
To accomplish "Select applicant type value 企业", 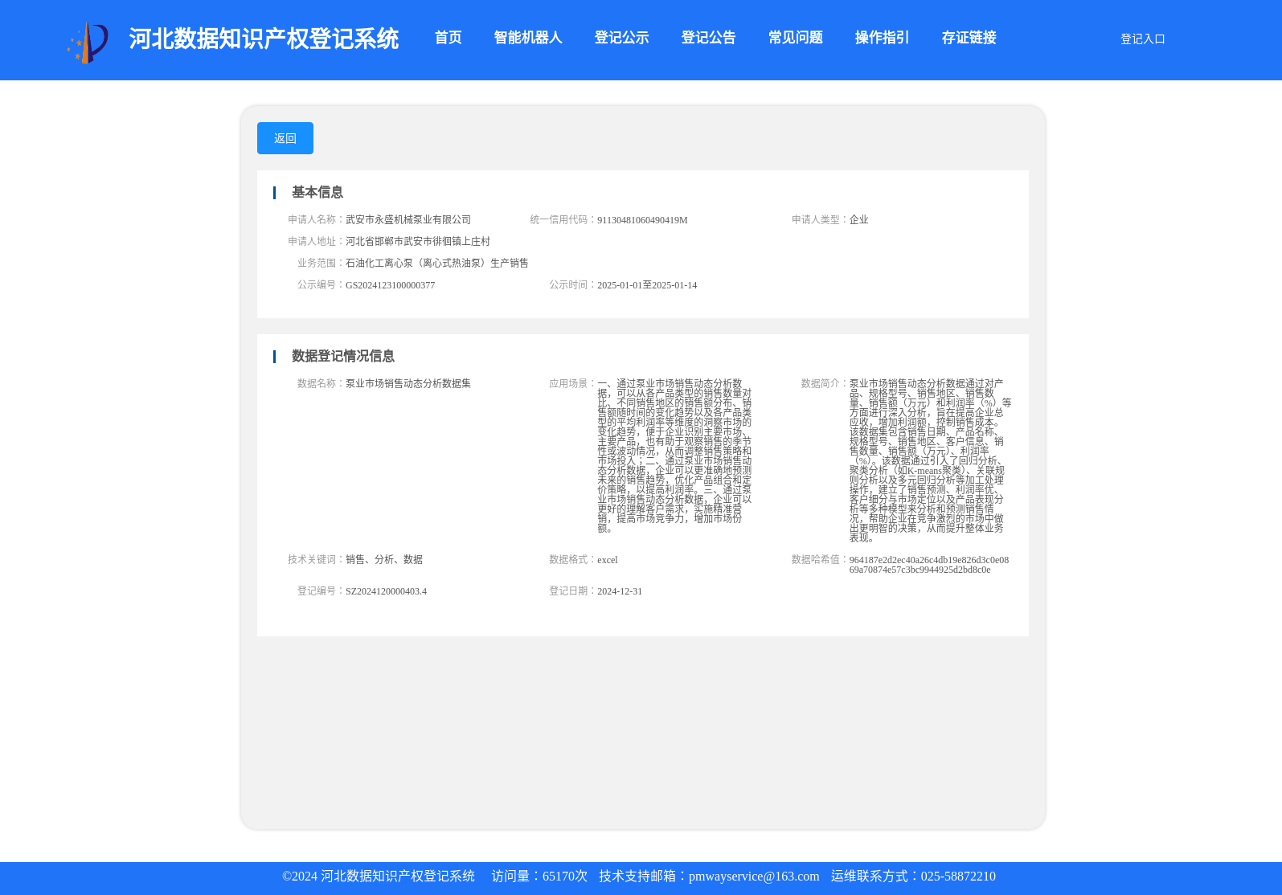I will click(858, 219).
